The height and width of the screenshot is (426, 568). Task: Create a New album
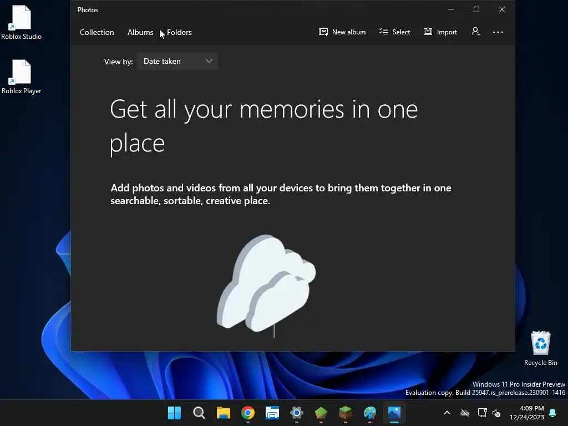pyautogui.click(x=342, y=32)
